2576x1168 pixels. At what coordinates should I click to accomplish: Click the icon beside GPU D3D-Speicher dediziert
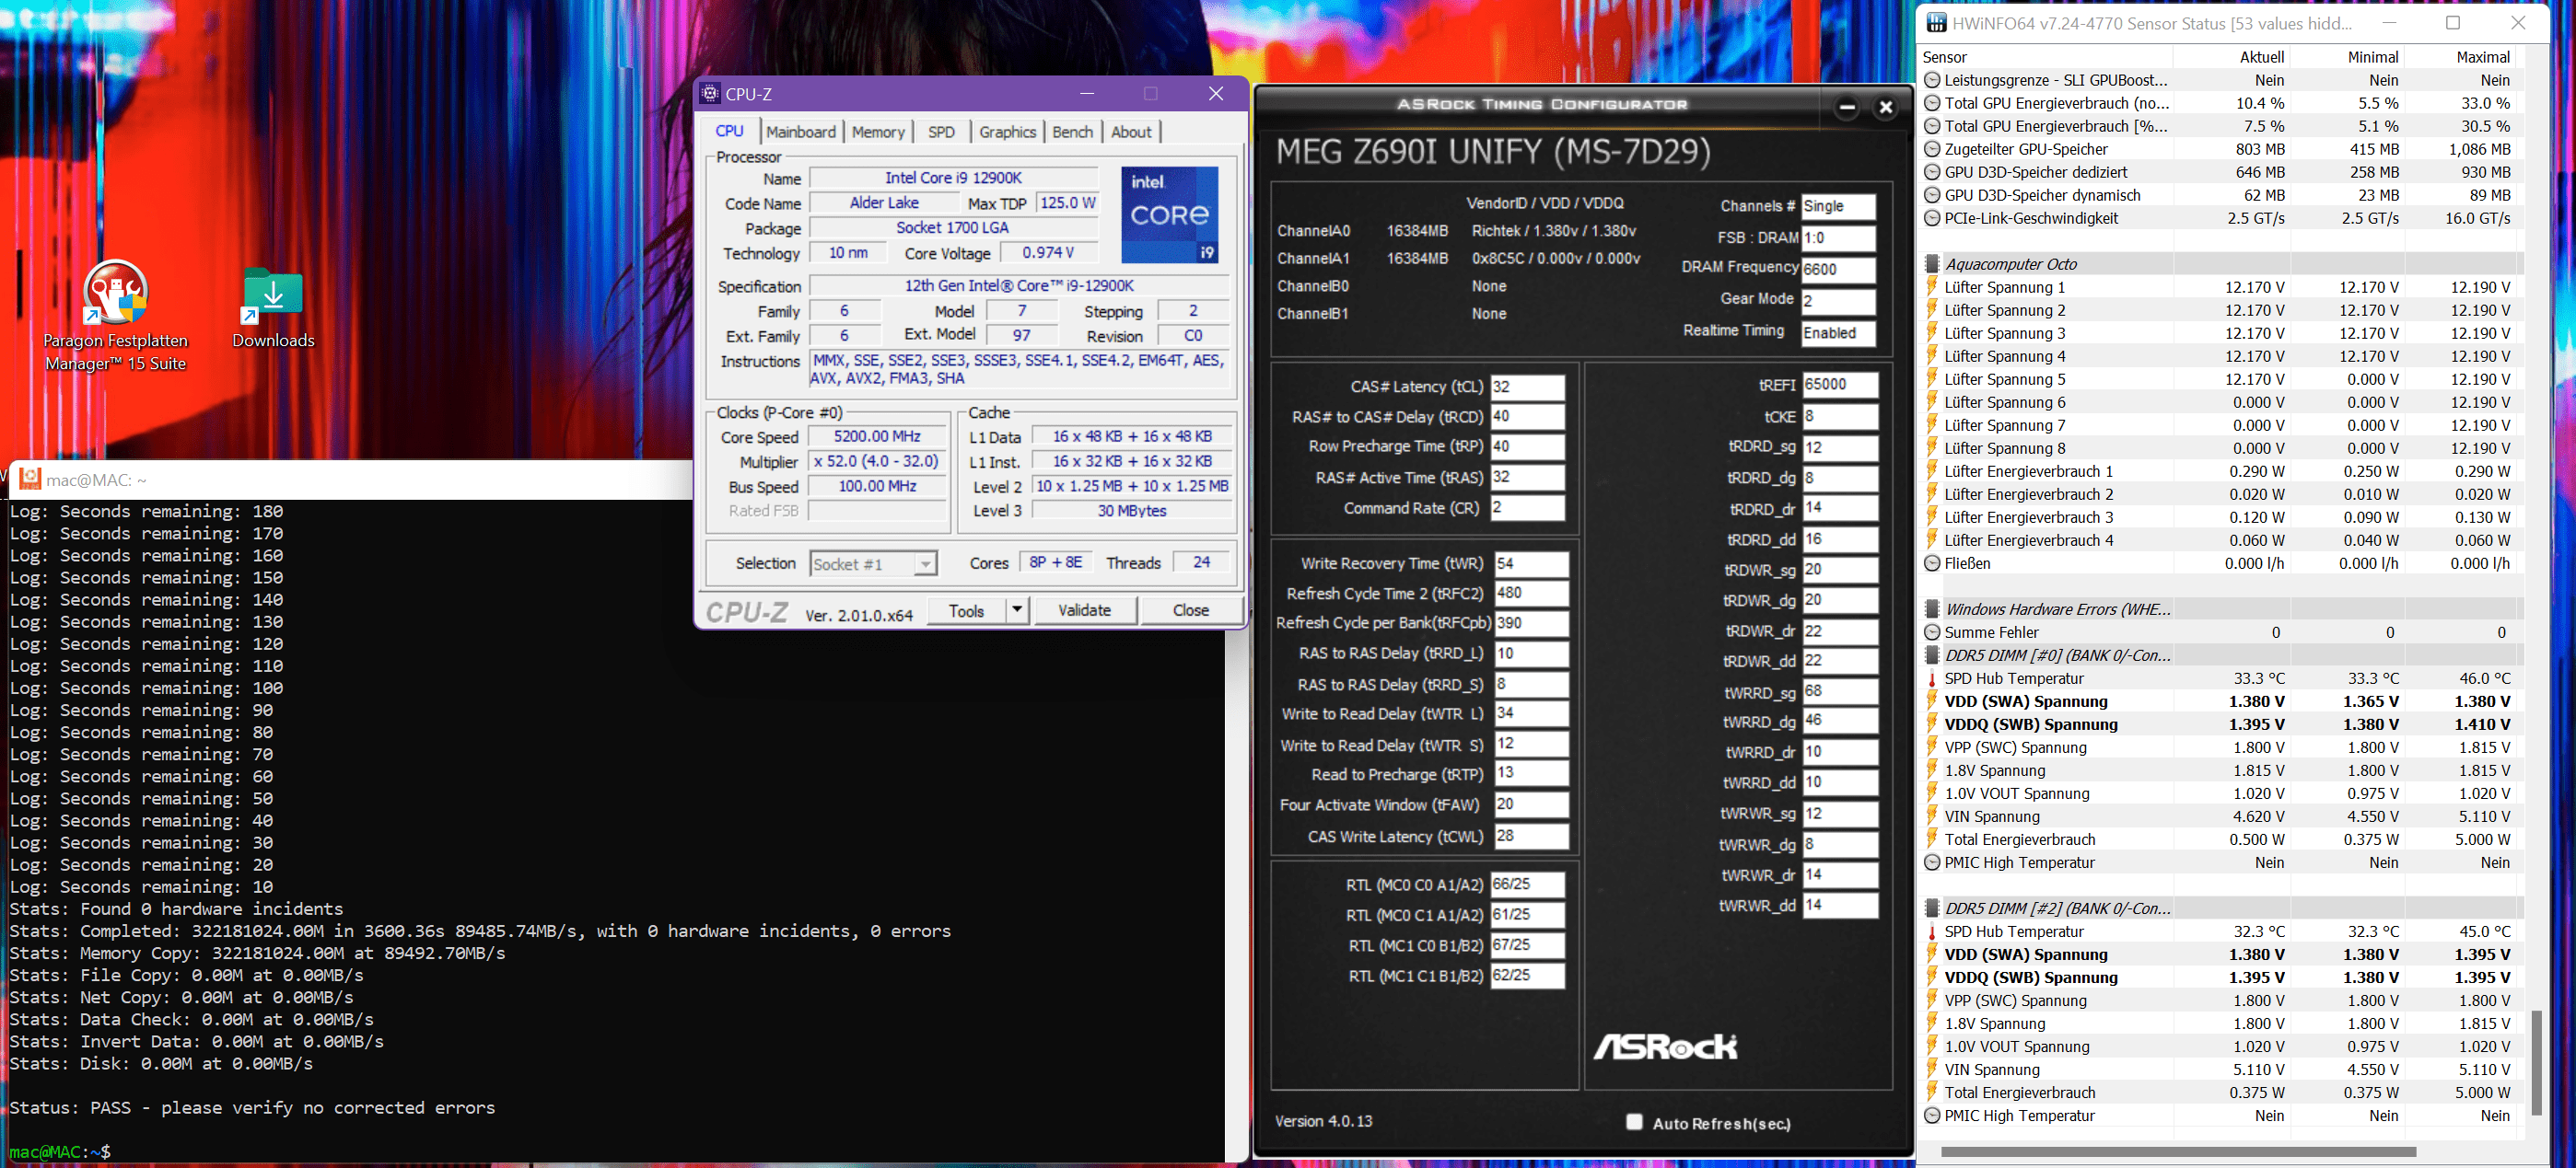[1932, 172]
